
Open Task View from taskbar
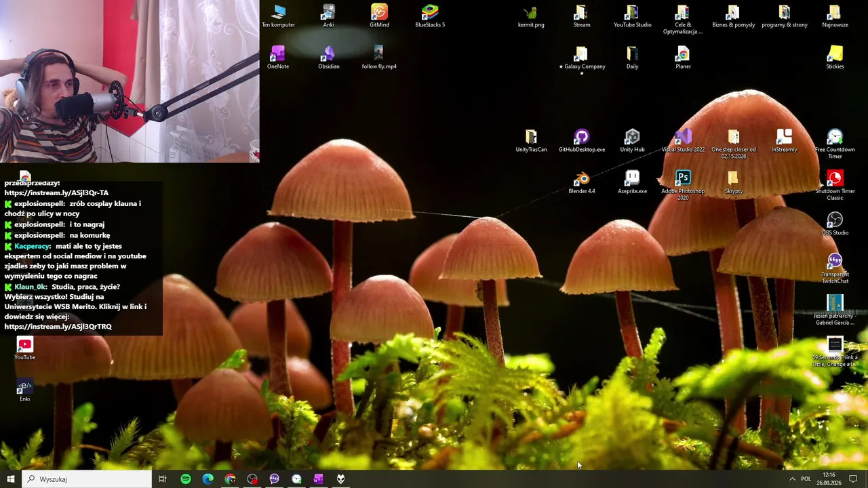[163, 479]
